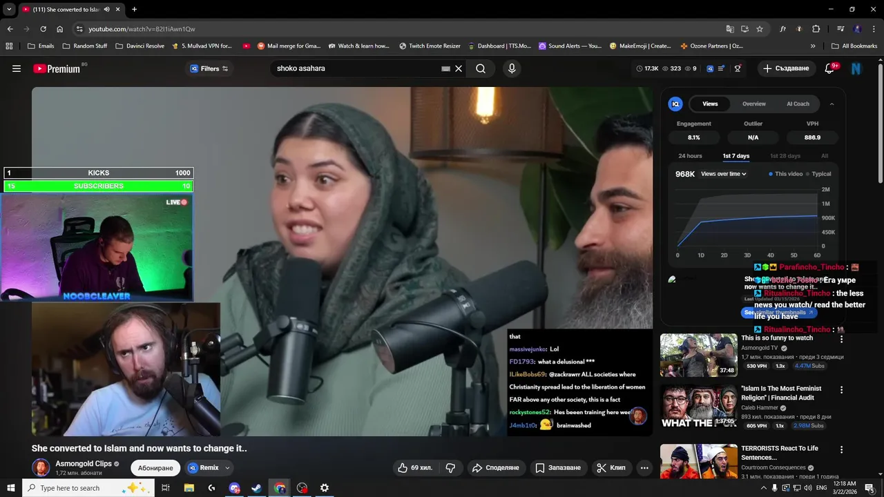Open YouTube notifications bell
This screenshot has height=497, width=884.
point(831,68)
